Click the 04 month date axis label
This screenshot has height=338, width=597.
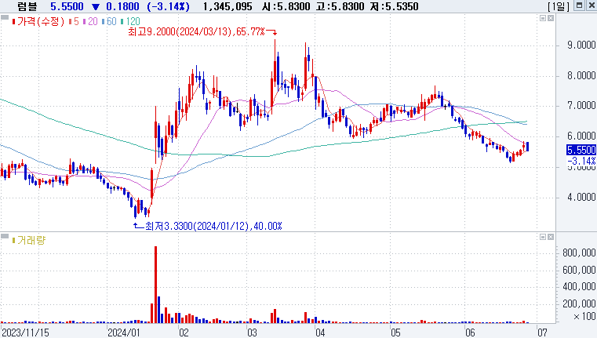(320, 333)
